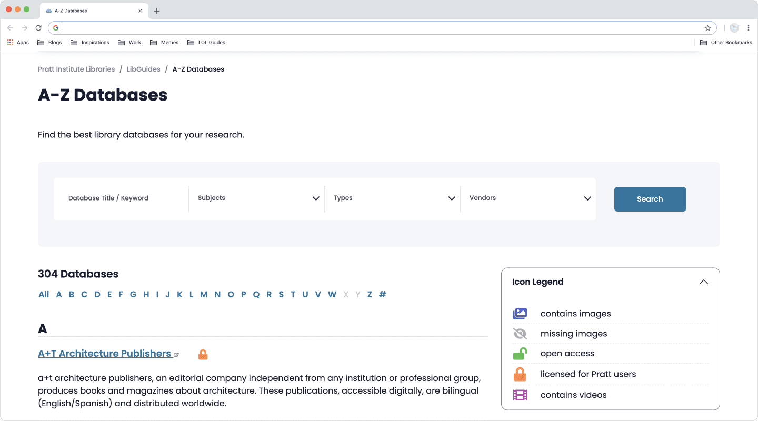
Task: Filter databases by letter G
Action: (x=133, y=294)
